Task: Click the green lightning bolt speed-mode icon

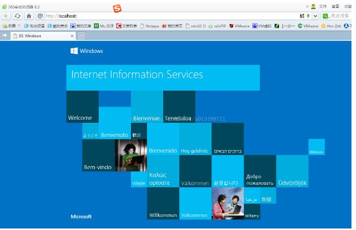Action: pos(308,16)
